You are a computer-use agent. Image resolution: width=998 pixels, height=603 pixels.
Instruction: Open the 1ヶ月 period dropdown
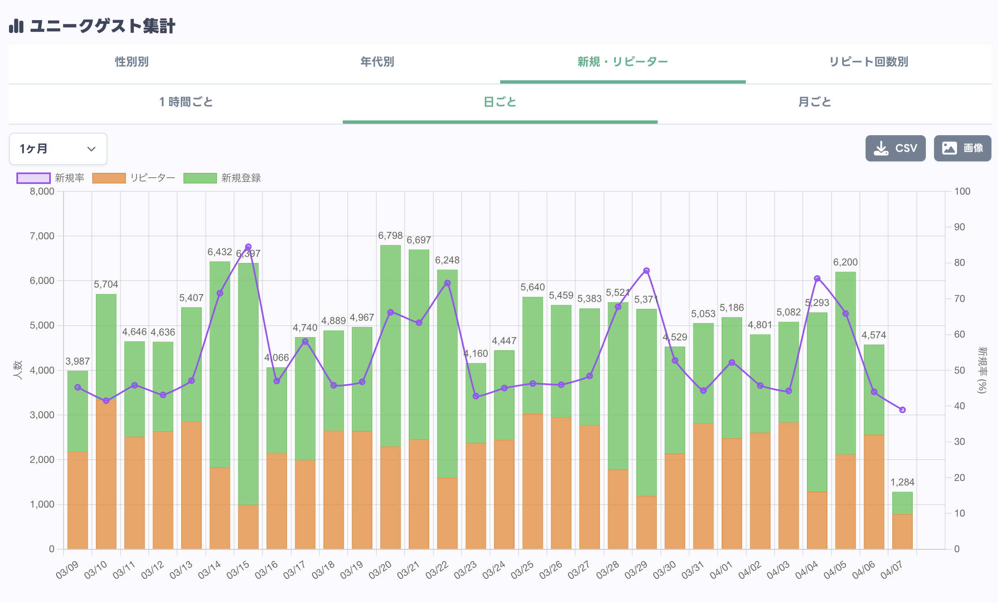point(58,149)
